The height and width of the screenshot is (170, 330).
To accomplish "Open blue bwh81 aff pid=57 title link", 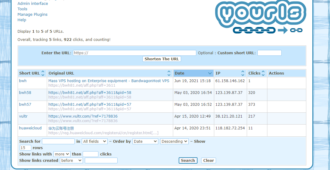I will tap(90, 104).
